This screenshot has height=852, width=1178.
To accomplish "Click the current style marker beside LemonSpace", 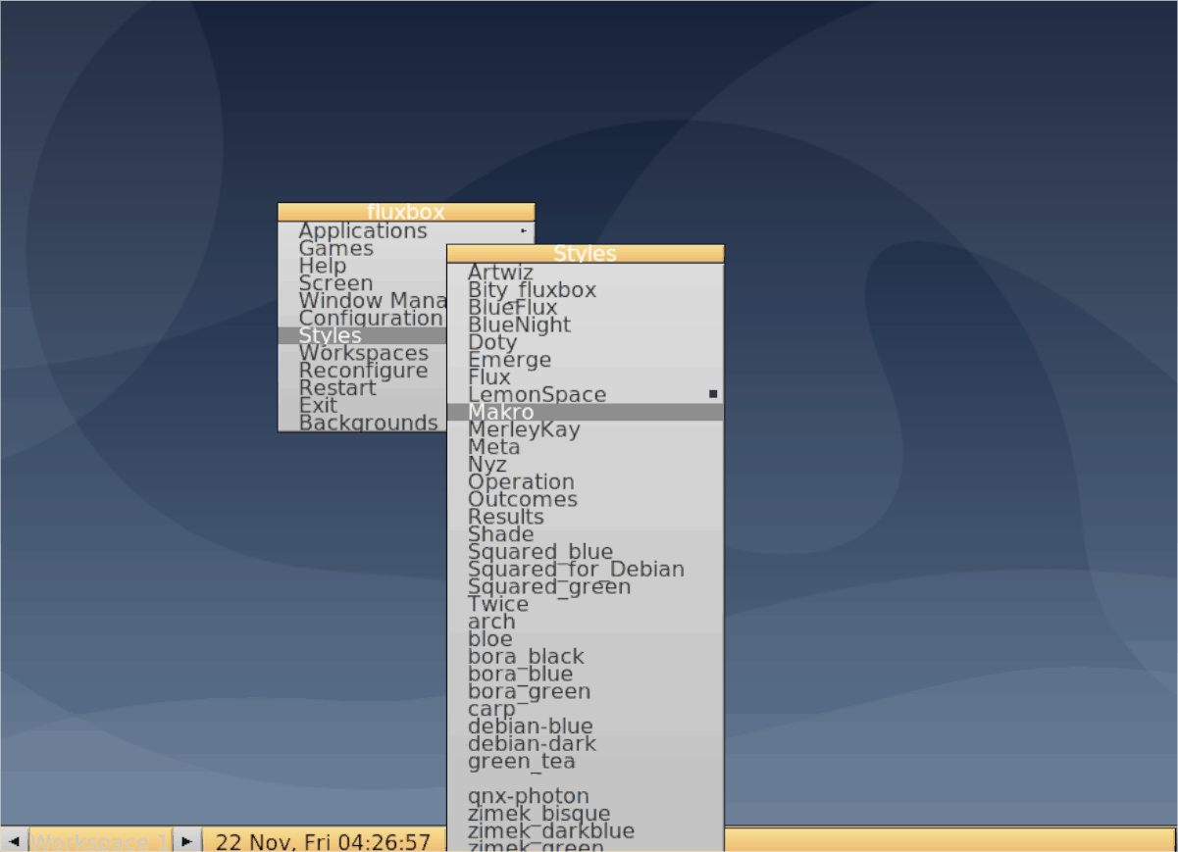I will pos(711,392).
